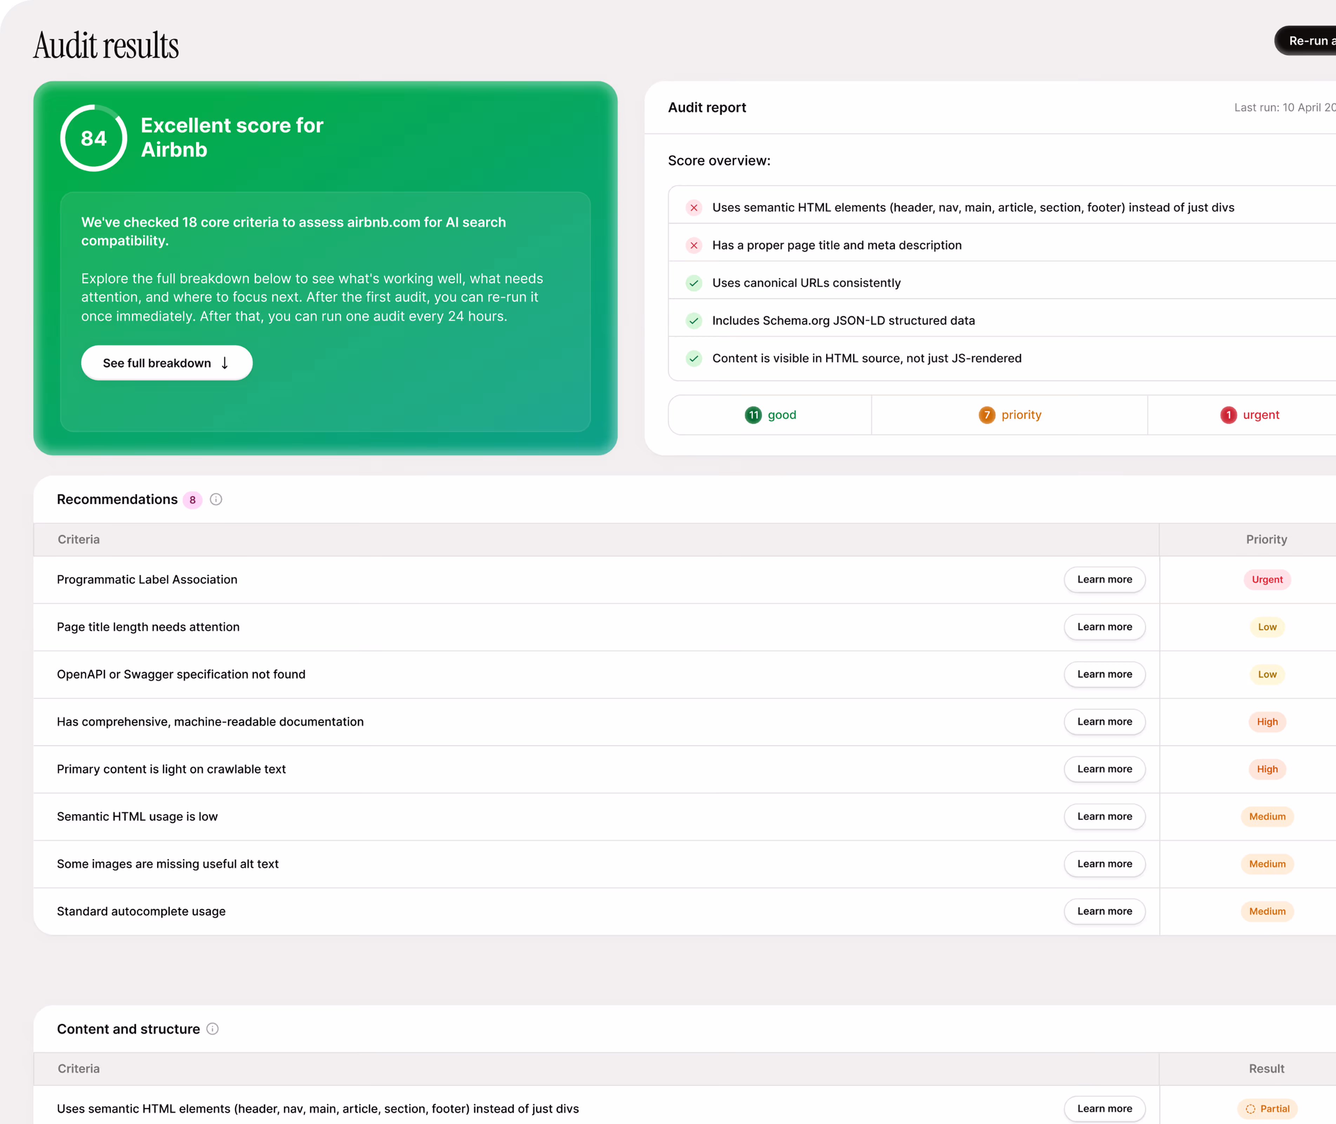
Task: Click the Content is visible in HTML source item
Action: 867,358
